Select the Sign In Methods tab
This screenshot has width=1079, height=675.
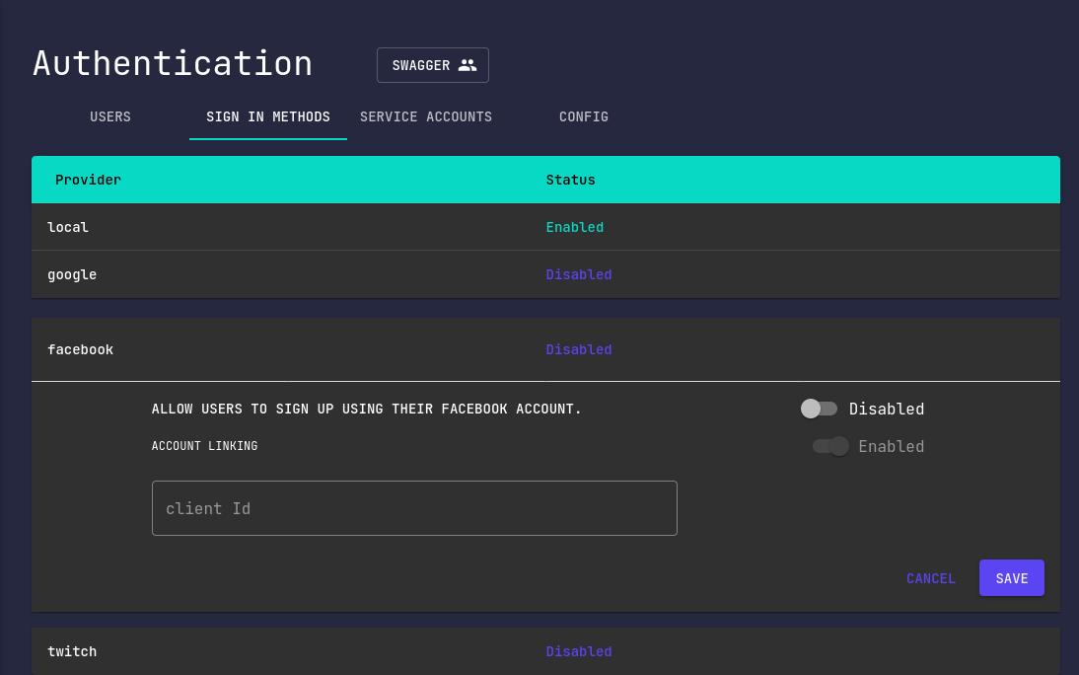click(x=268, y=116)
